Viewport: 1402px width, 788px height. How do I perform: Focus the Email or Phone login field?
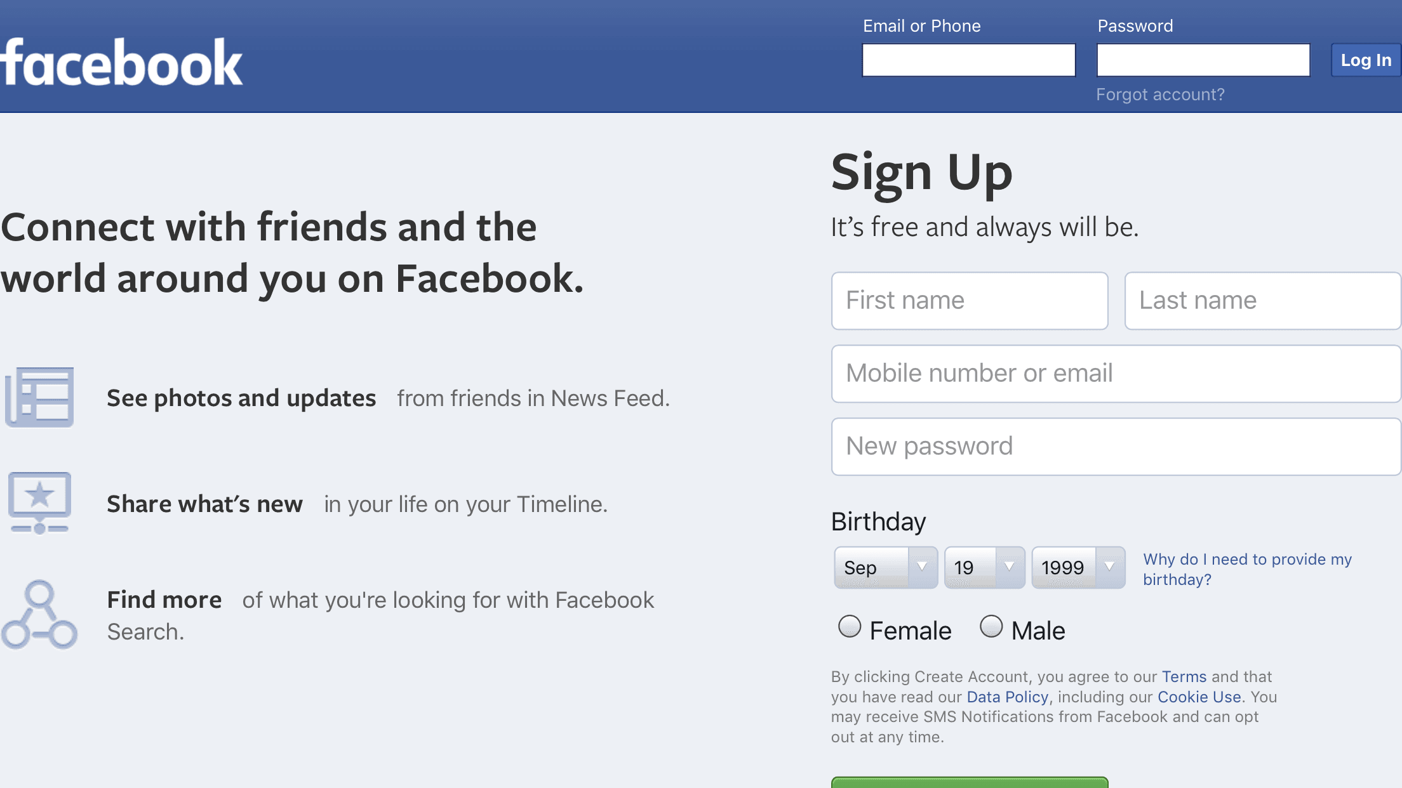(968, 60)
